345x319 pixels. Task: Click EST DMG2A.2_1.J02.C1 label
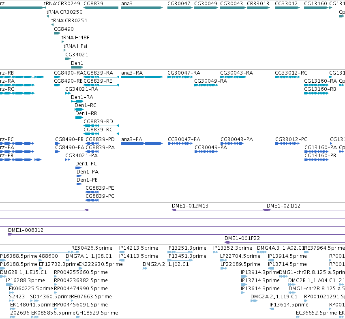click(166, 264)
